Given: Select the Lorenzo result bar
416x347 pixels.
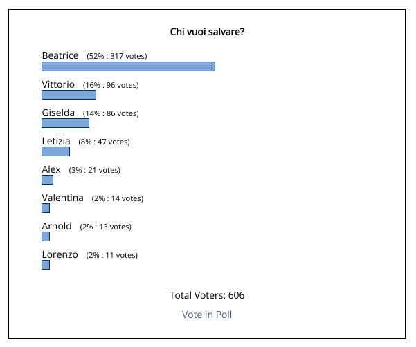Looking at the screenshot, I should 46,265.
